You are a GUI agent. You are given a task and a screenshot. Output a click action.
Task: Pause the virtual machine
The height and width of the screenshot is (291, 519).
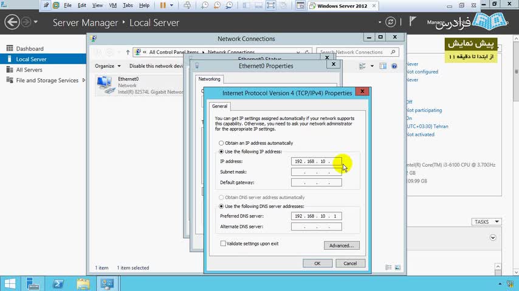point(163,5)
